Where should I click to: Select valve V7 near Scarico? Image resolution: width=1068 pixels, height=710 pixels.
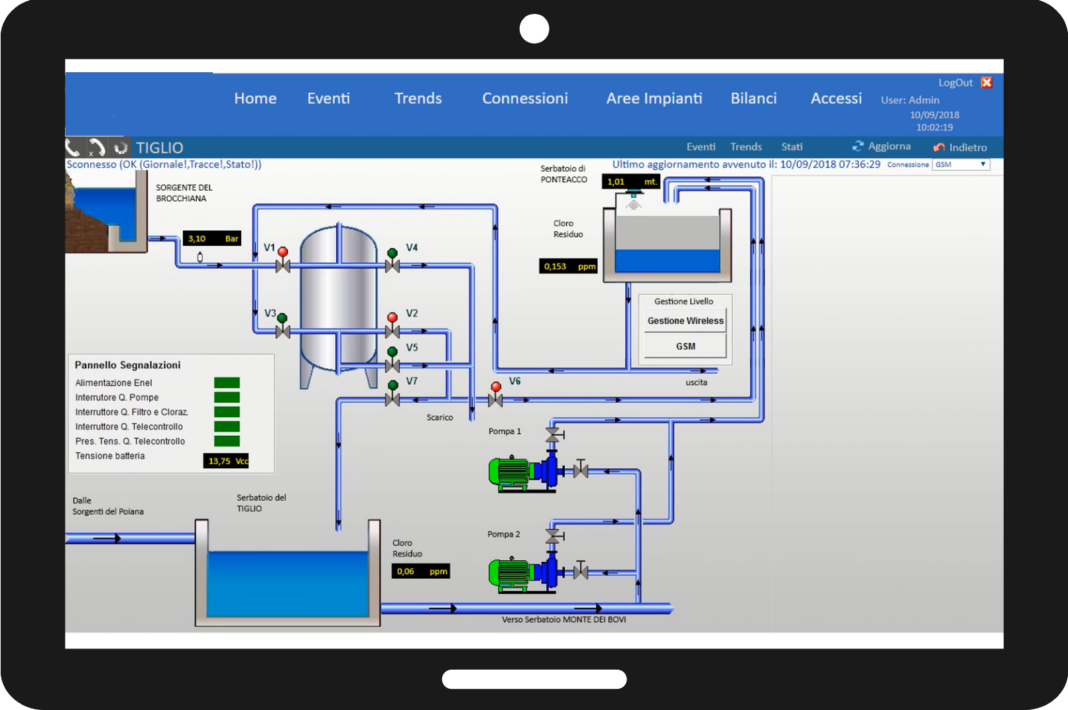[392, 393]
